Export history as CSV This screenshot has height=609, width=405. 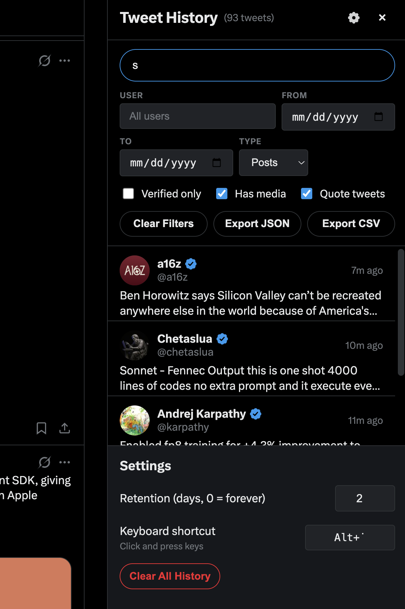[x=351, y=224]
